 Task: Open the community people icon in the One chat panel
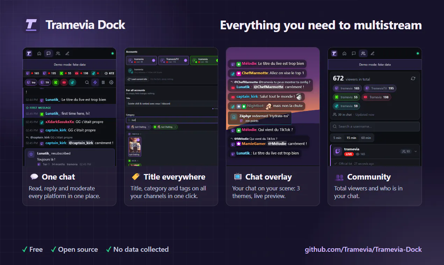[x=58, y=53]
